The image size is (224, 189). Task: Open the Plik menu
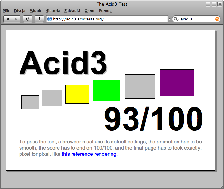point(6,11)
